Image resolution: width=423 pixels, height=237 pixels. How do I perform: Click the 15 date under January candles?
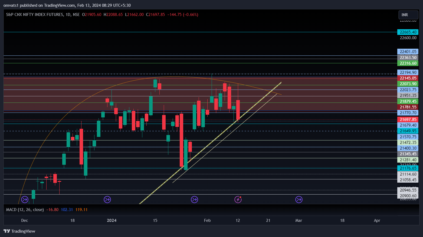pyautogui.click(x=155, y=220)
